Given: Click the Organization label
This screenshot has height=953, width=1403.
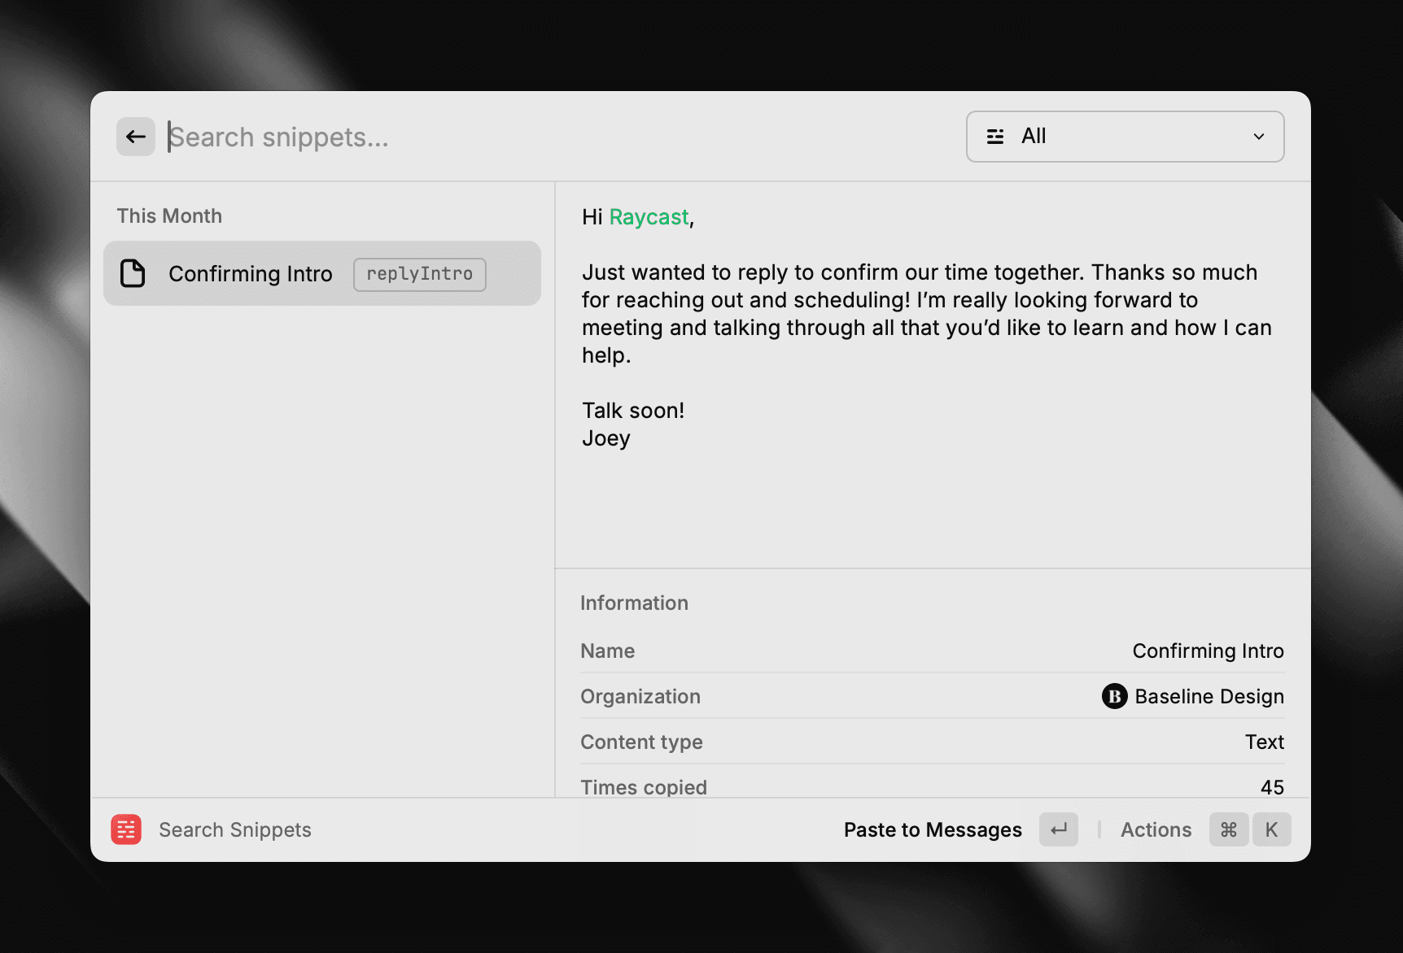Looking at the screenshot, I should pos(640,696).
